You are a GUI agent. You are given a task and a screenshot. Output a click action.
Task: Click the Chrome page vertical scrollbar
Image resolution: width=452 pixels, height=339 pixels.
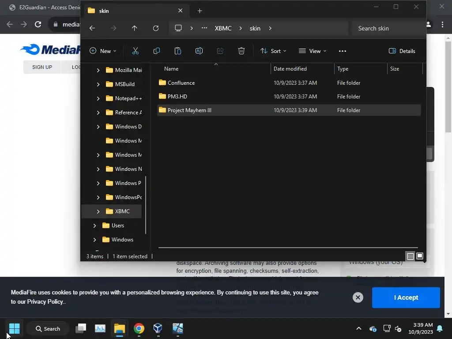[448, 87]
